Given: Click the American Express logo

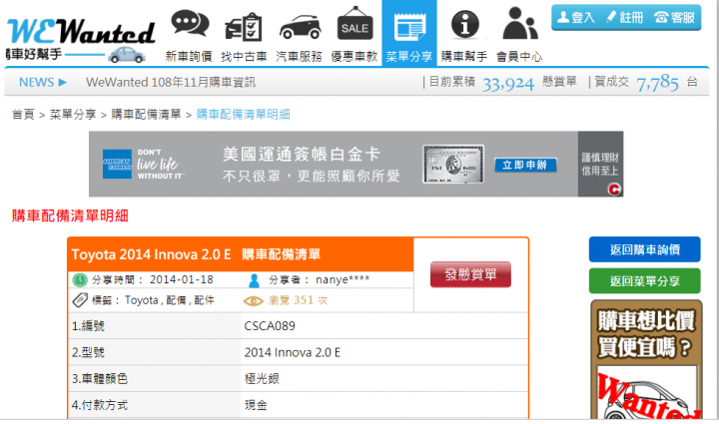Looking at the screenshot, I should pos(118,164).
